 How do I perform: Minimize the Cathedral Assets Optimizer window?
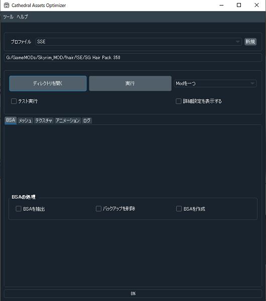click(x=221, y=5)
